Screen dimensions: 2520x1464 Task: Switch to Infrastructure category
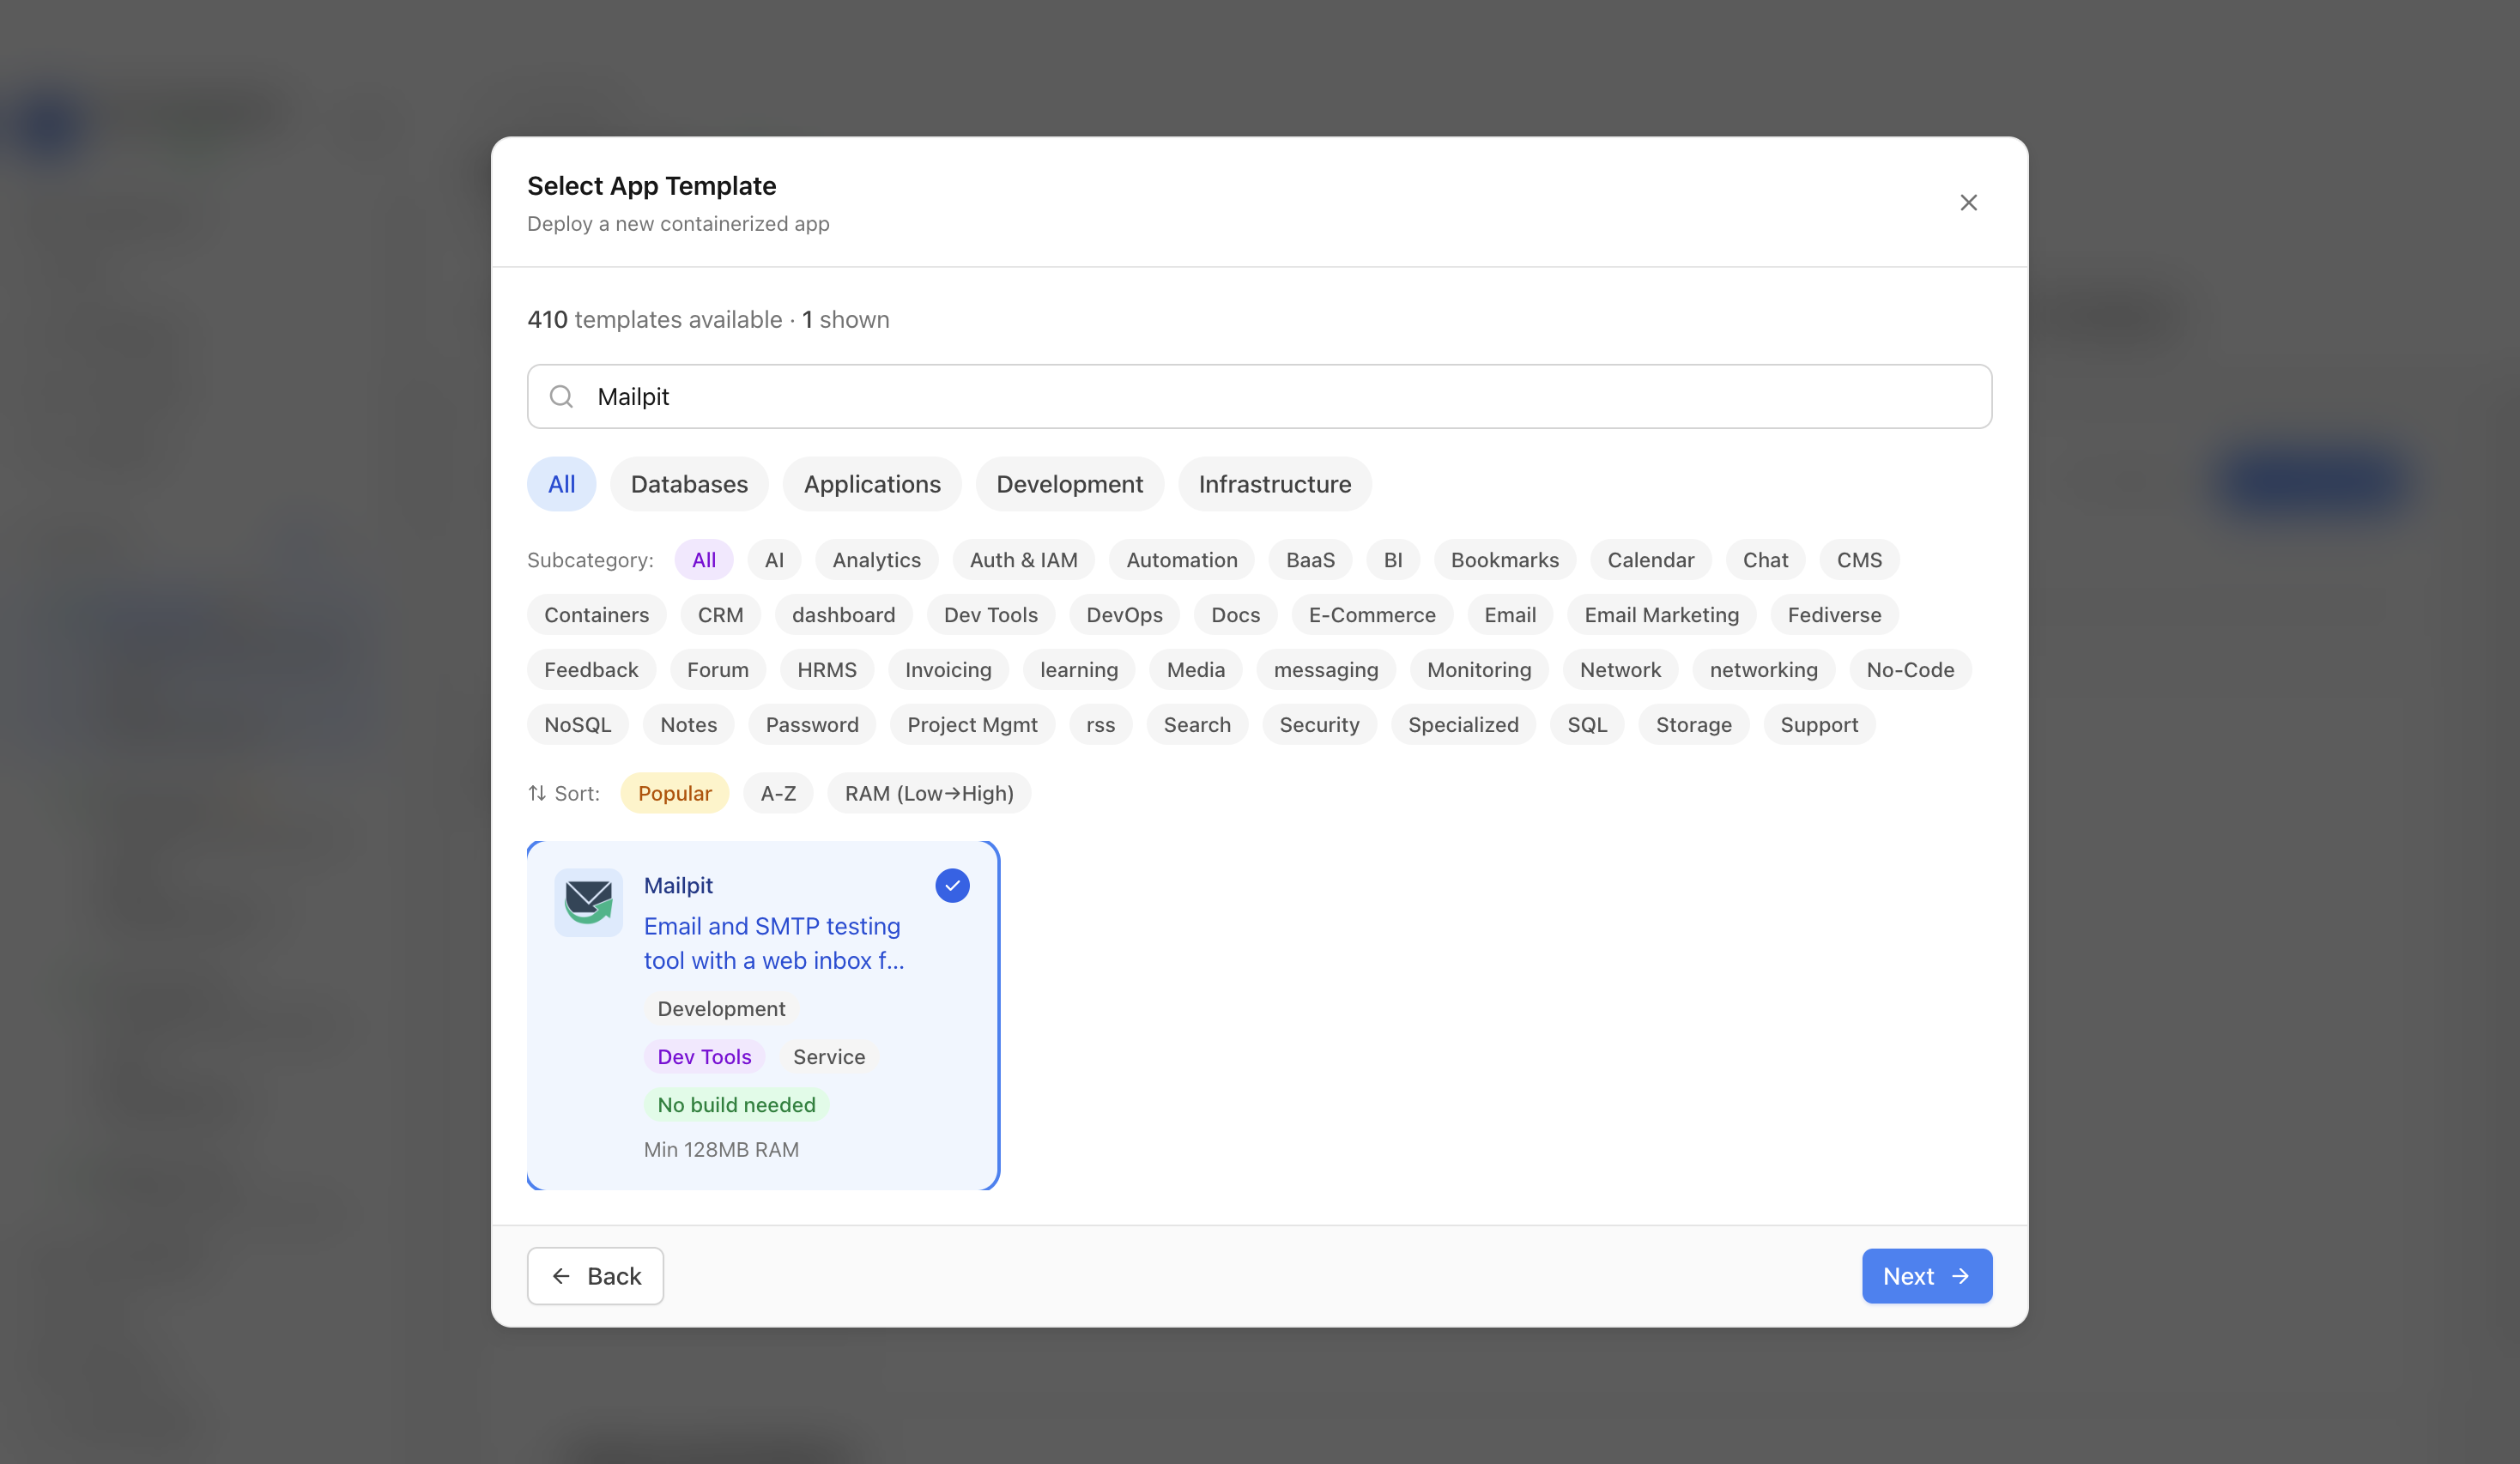point(1275,484)
